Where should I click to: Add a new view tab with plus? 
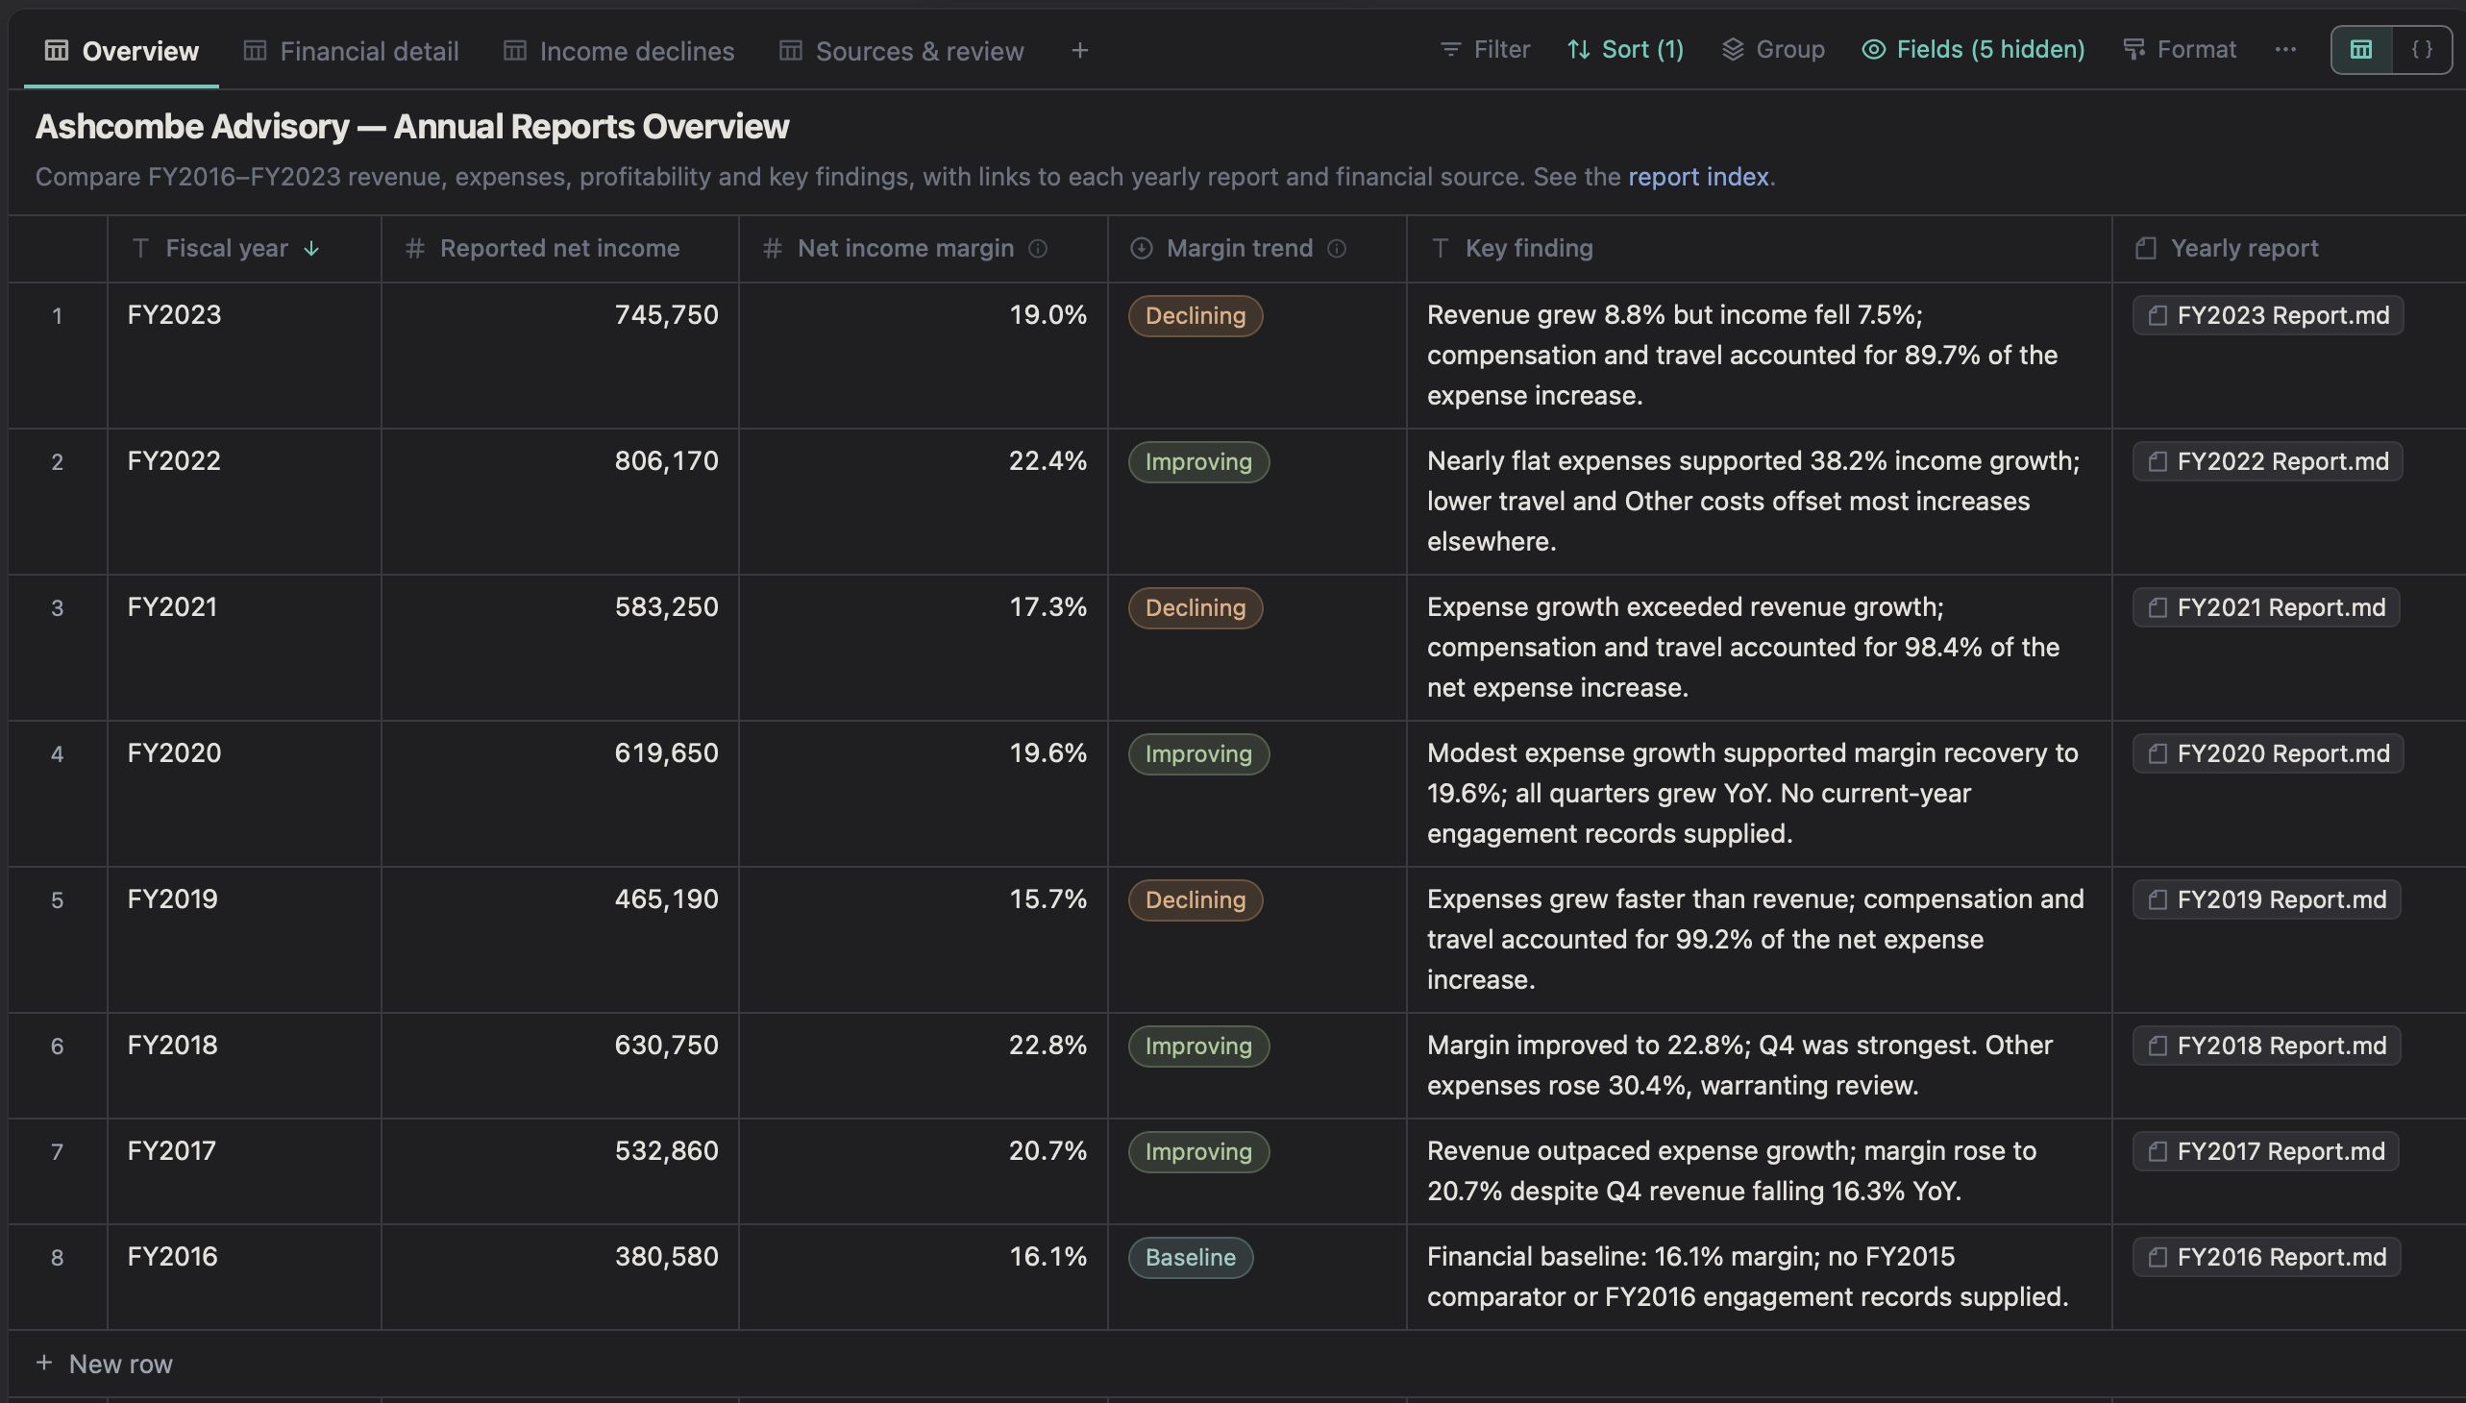click(1079, 50)
